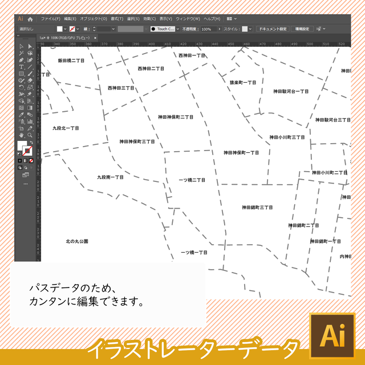This screenshot has height=365, width=365.
Task: Select the Direct Selection tool
Action: (30, 46)
